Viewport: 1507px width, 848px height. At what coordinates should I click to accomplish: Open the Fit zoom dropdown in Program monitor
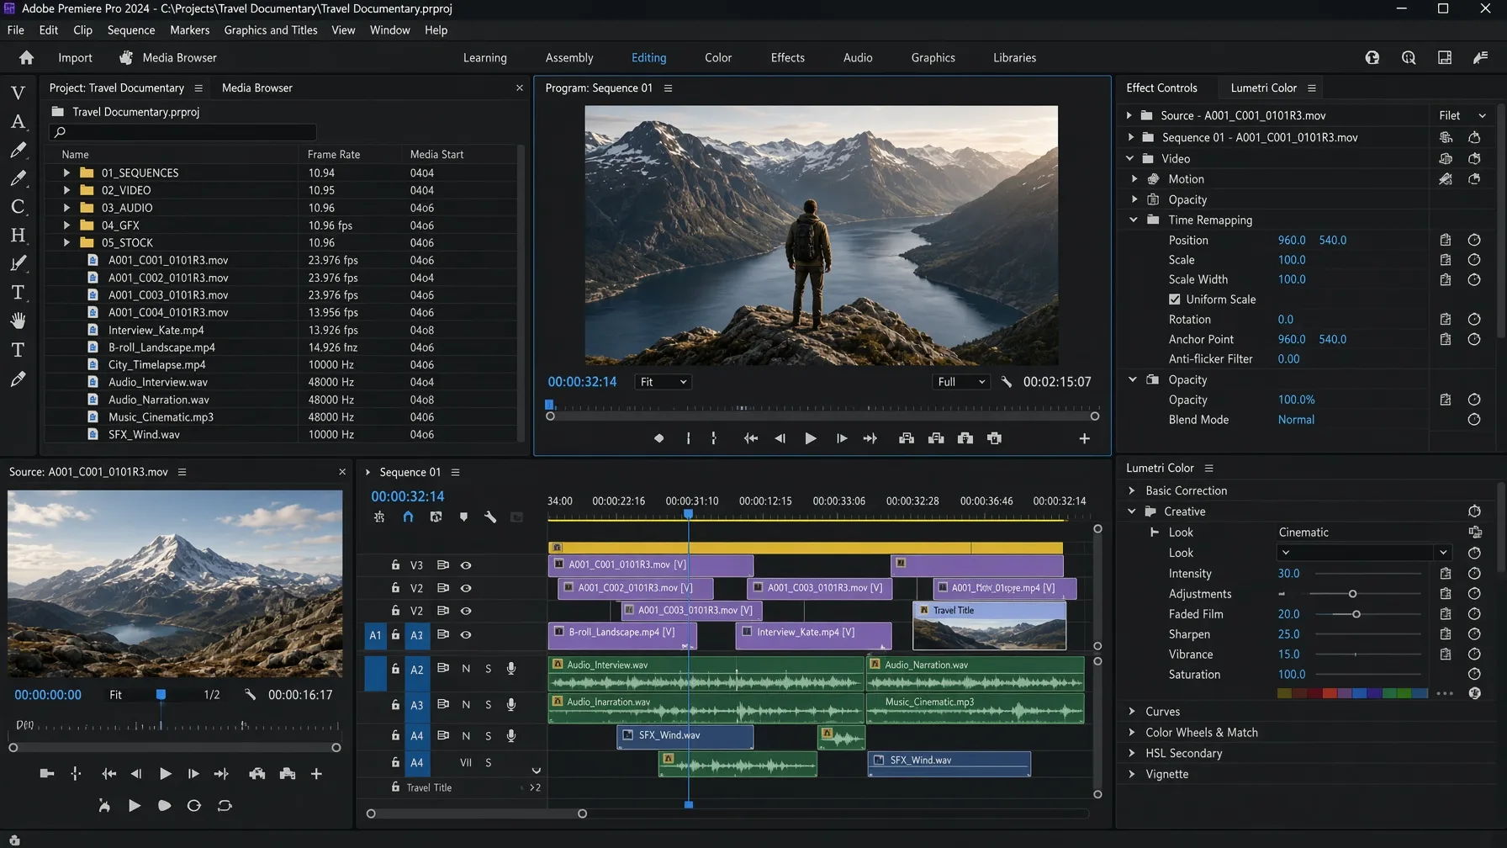click(x=663, y=382)
